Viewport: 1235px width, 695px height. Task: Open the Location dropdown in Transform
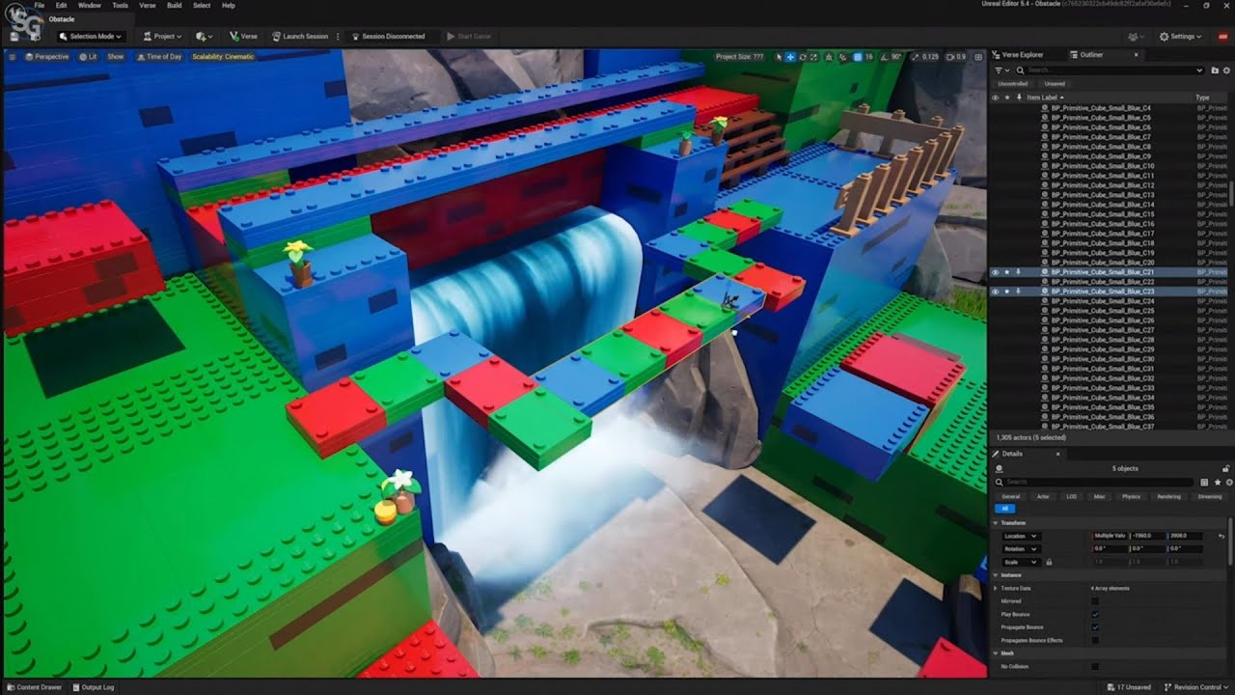pyautogui.click(x=1020, y=536)
